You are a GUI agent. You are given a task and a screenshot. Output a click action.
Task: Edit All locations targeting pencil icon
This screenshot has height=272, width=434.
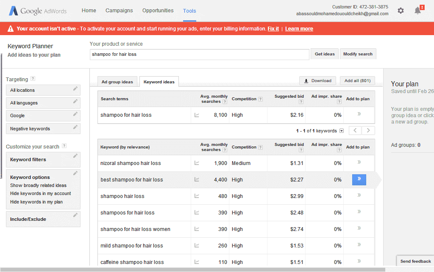[x=75, y=89]
